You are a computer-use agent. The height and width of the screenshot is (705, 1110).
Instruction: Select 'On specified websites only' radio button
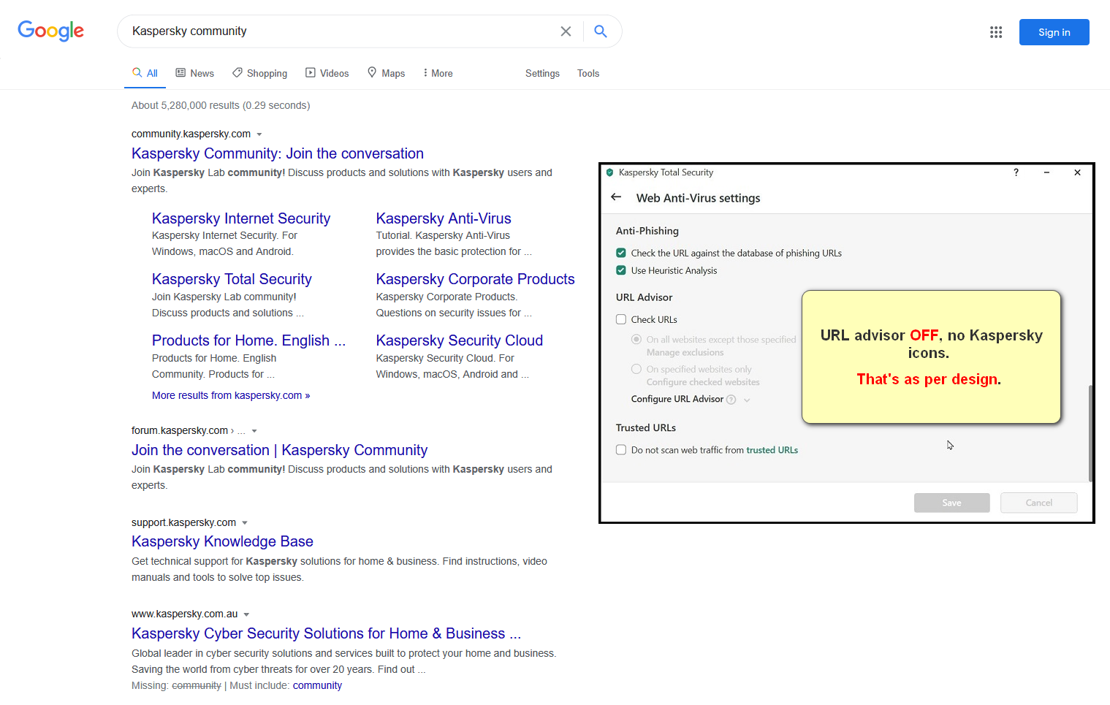(x=636, y=369)
